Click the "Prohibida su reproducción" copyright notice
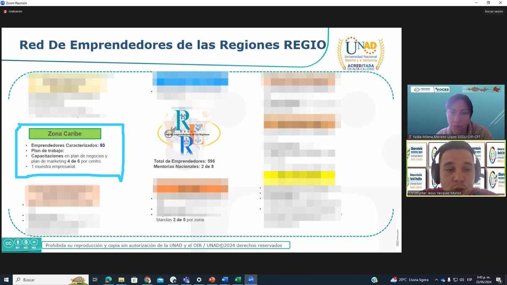 pyautogui.click(x=165, y=245)
